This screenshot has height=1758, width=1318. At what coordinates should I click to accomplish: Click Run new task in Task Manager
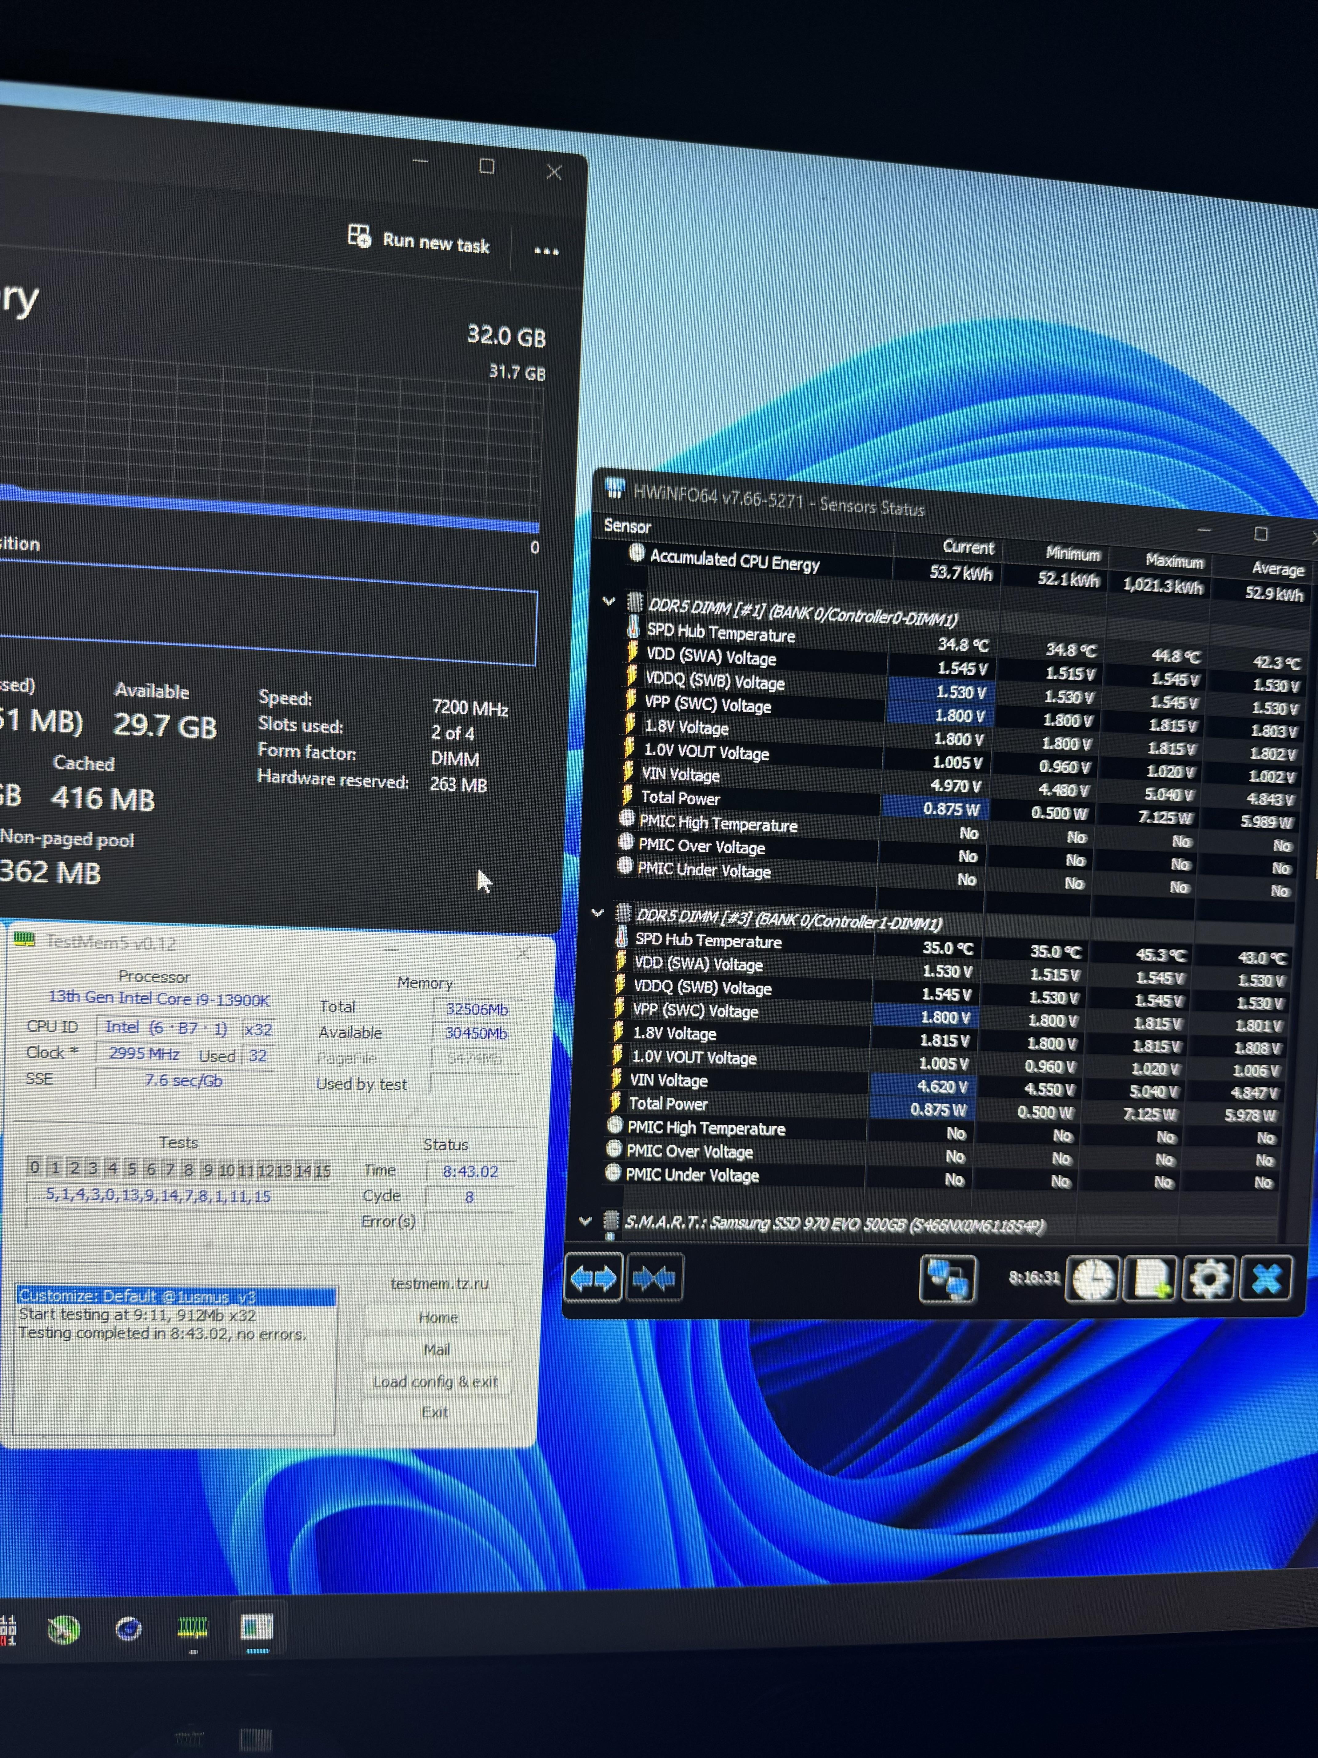click(x=419, y=240)
